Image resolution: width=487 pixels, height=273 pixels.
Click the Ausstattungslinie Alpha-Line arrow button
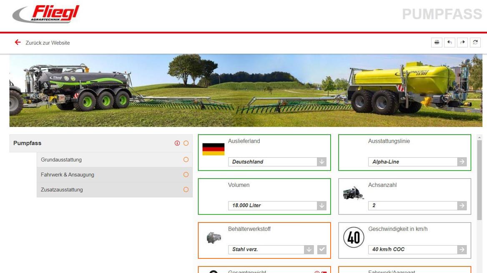coord(462,162)
